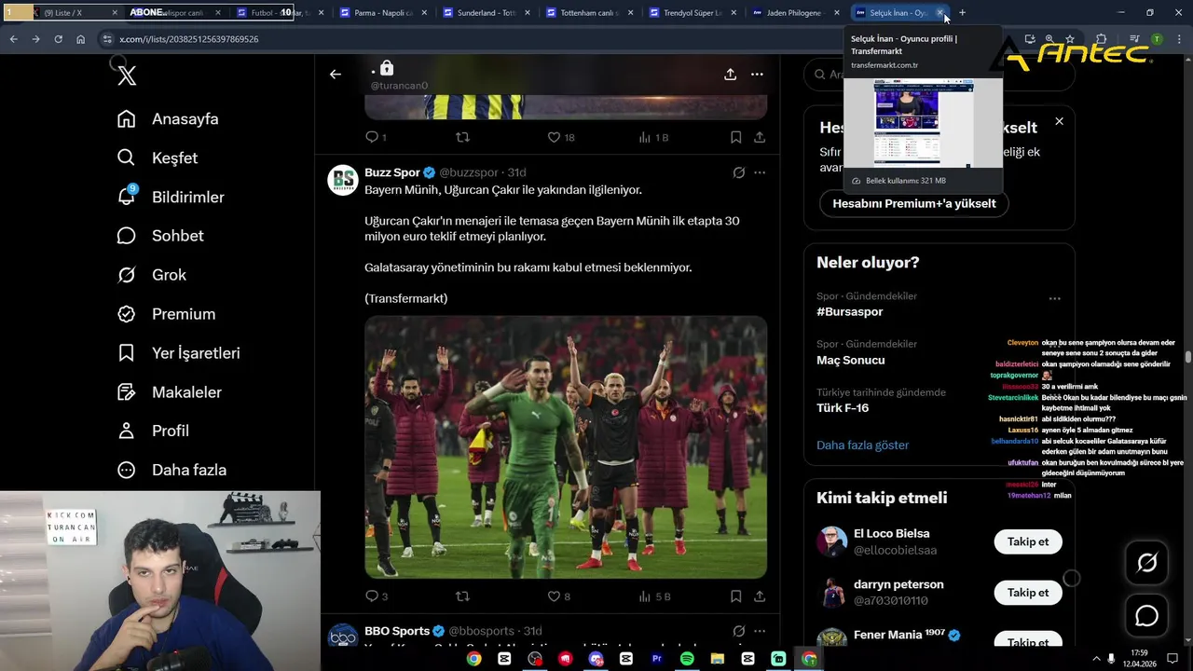This screenshot has width=1193, height=671.
Task: Open Bildirimler notifications
Action: click(171, 198)
